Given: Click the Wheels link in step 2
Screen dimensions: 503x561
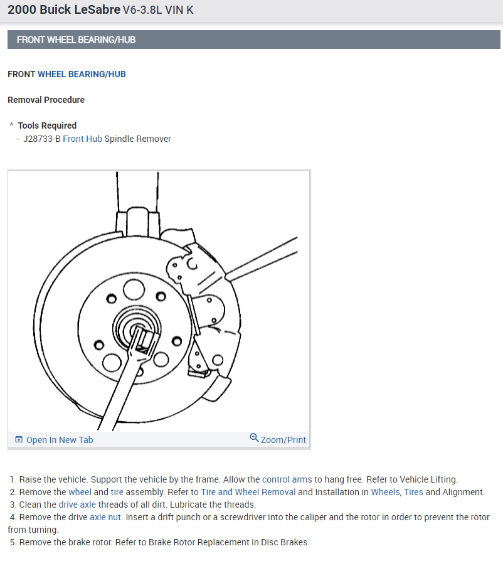Looking at the screenshot, I should click(x=386, y=492).
